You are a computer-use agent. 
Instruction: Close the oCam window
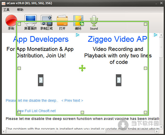pos(161,3)
